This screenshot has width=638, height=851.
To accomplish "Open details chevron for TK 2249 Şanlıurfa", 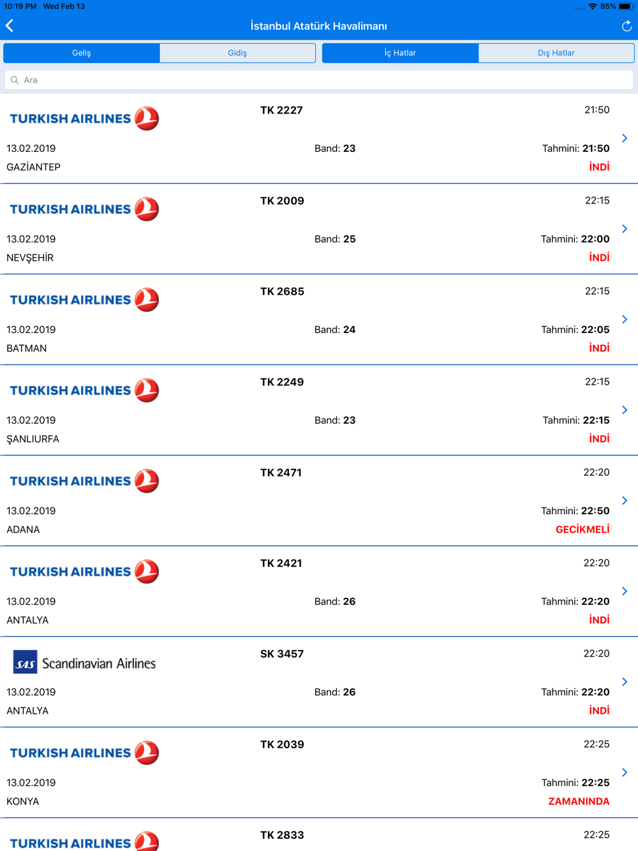I will (x=625, y=410).
